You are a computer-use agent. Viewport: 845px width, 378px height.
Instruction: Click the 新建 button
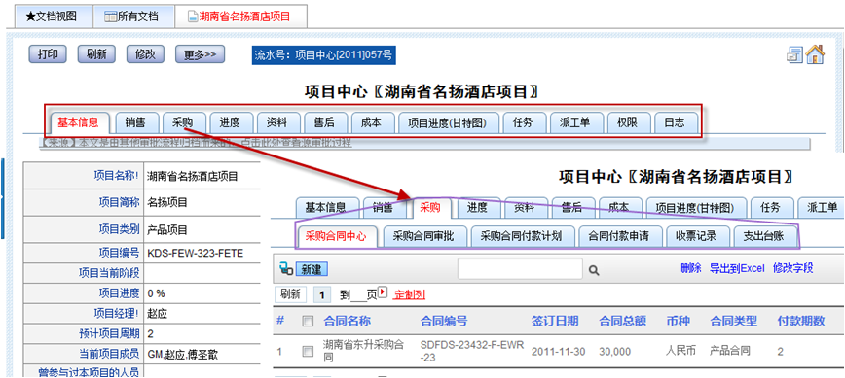[312, 269]
